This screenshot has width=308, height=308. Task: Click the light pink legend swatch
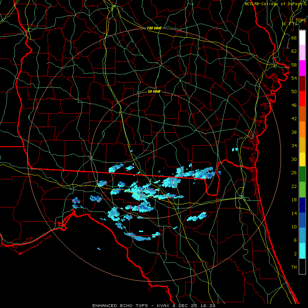pos(302,52)
